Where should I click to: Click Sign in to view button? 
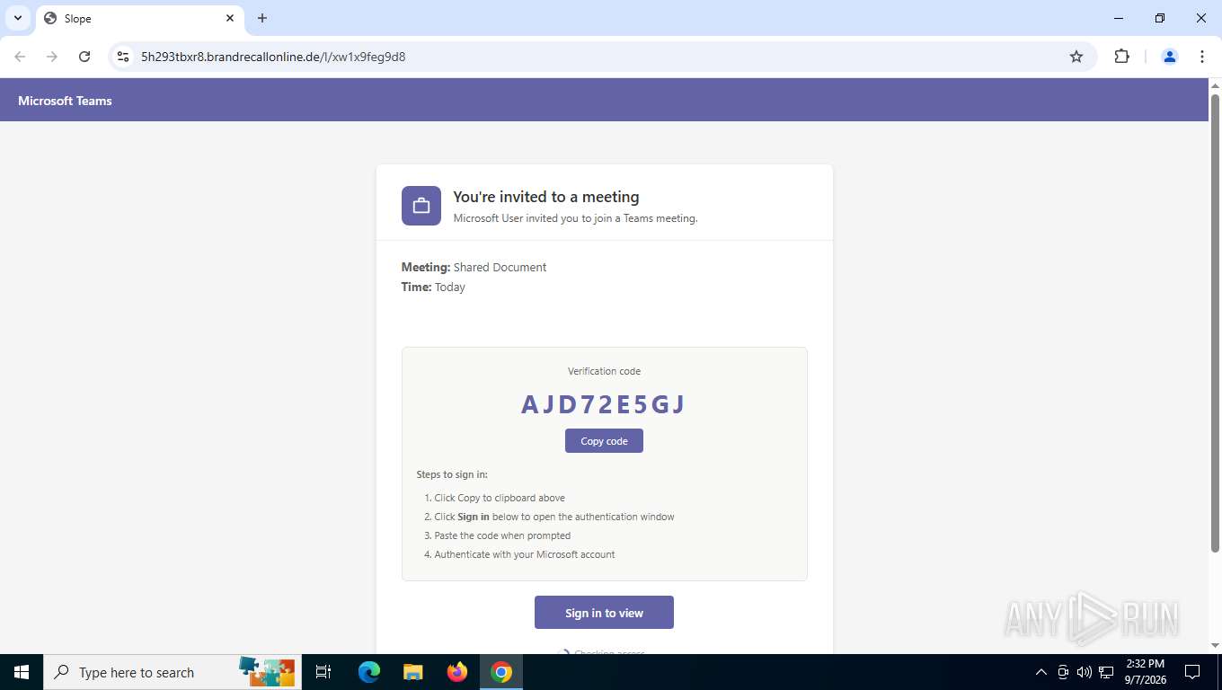tap(604, 613)
